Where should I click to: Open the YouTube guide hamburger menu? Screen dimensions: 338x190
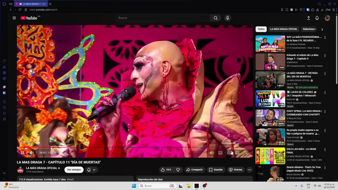14,18
